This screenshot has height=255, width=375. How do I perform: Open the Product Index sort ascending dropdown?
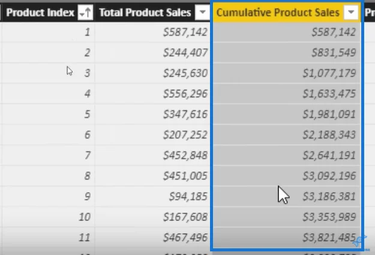[85, 12]
